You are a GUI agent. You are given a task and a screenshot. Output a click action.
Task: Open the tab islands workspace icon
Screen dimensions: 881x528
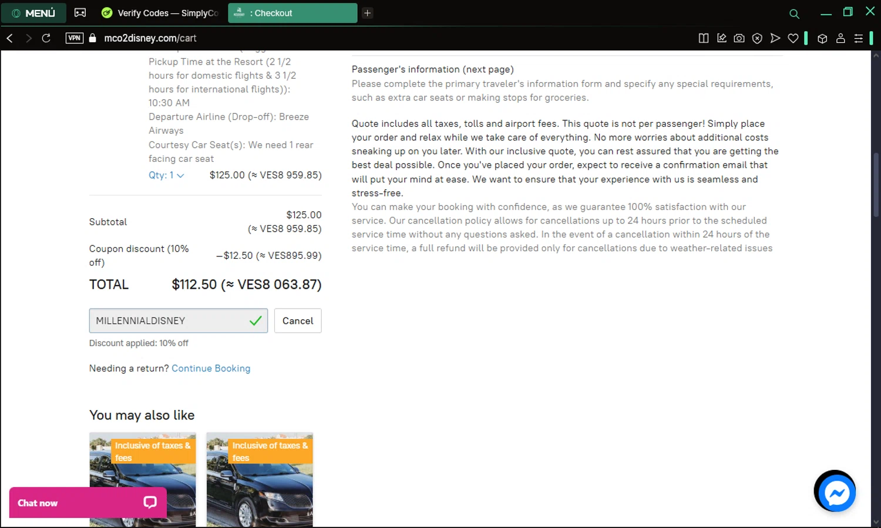[80, 13]
